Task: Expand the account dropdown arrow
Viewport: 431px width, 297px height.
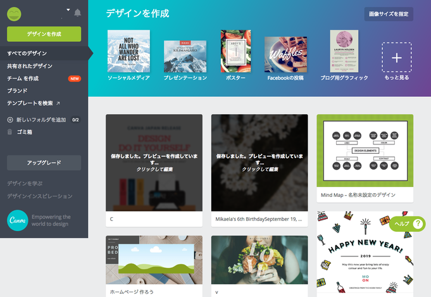Action: point(68,10)
